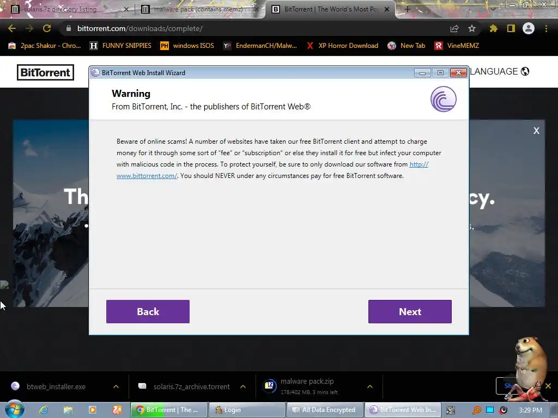The width and height of the screenshot is (558, 418).
Task: Close the downloads bar
Action: coord(548,386)
